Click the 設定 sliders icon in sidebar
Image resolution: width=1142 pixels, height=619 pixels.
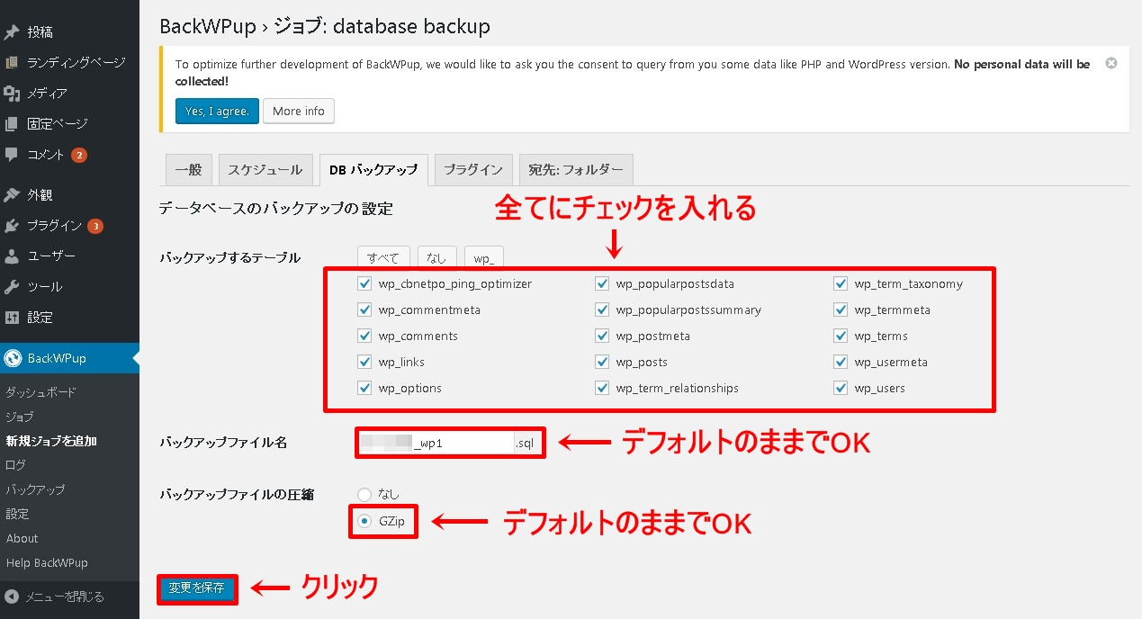[x=12, y=318]
